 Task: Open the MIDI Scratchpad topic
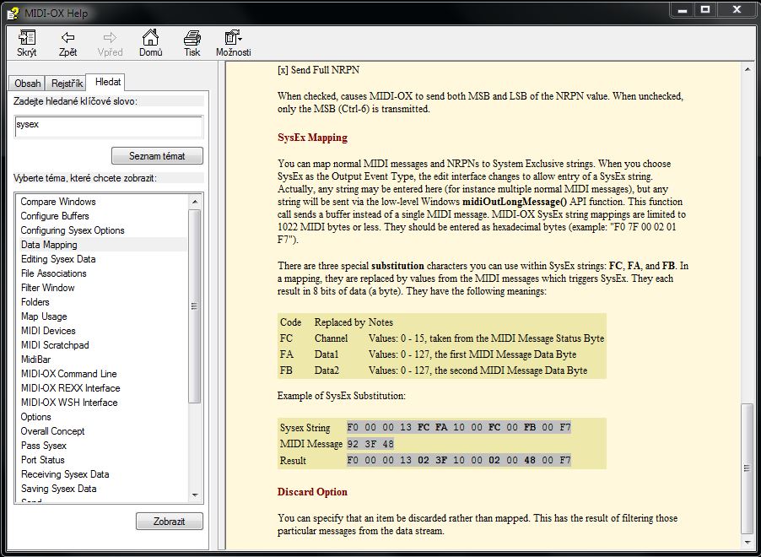(56, 345)
